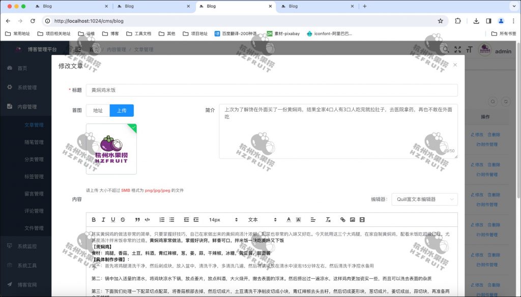Viewport: 521px width, 297px height.
Task: Toggle underline formatting in the editor
Action: click(x=112, y=219)
